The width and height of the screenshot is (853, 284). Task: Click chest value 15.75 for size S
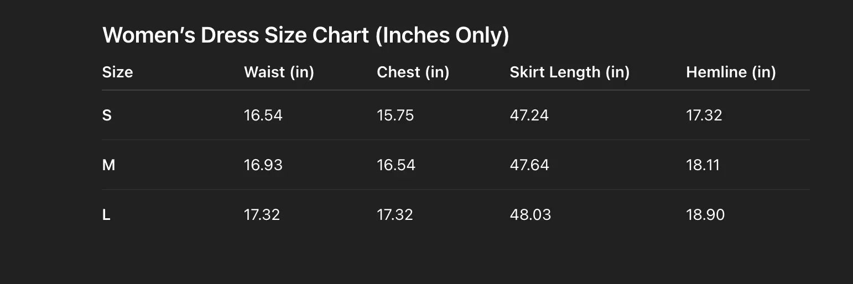(x=395, y=115)
